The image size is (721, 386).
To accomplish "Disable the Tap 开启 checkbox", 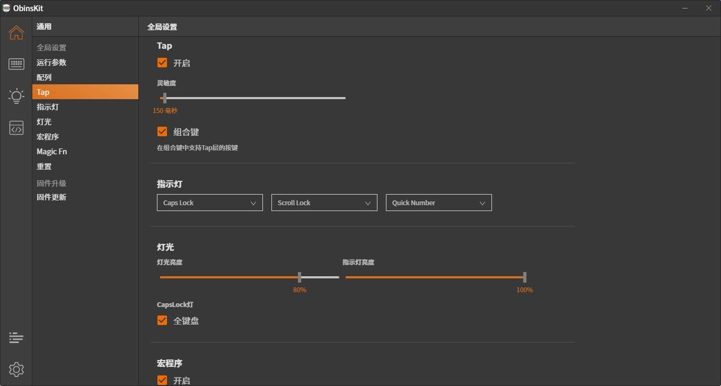I will pyautogui.click(x=162, y=63).
